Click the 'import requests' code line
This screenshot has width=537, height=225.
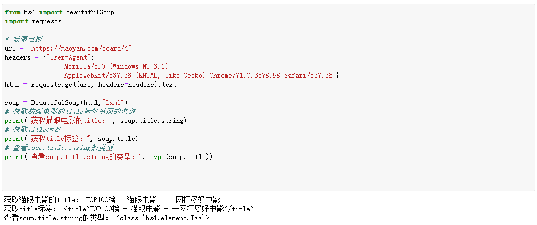(33, 21)
